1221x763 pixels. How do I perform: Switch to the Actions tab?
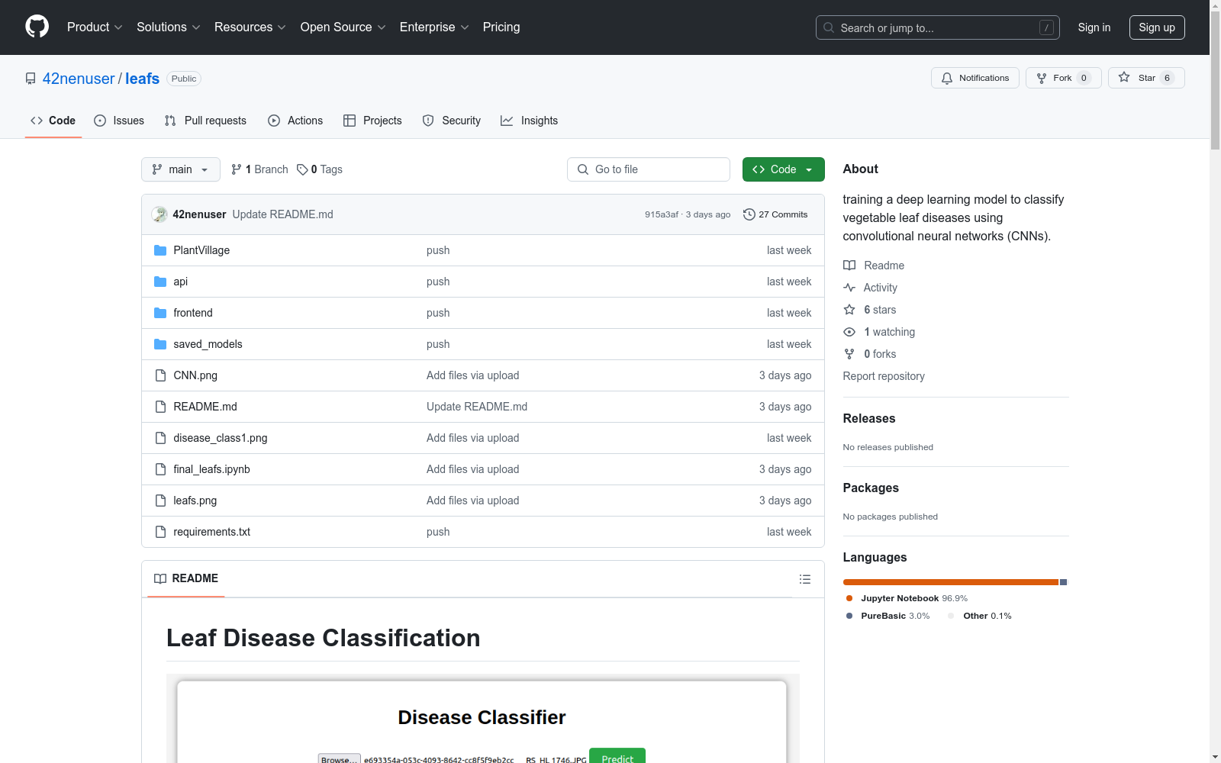(295, 121)
